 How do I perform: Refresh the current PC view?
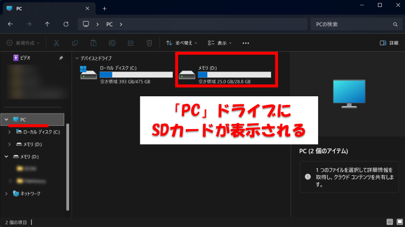tap(66, 24)
